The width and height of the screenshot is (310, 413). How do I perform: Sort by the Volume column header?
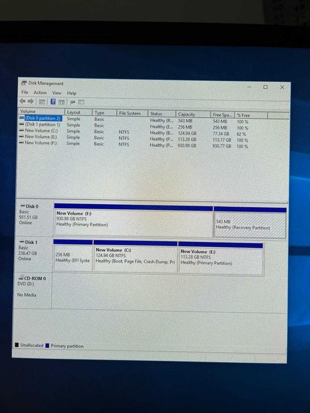pyautogui.click(x=41, y=112)
